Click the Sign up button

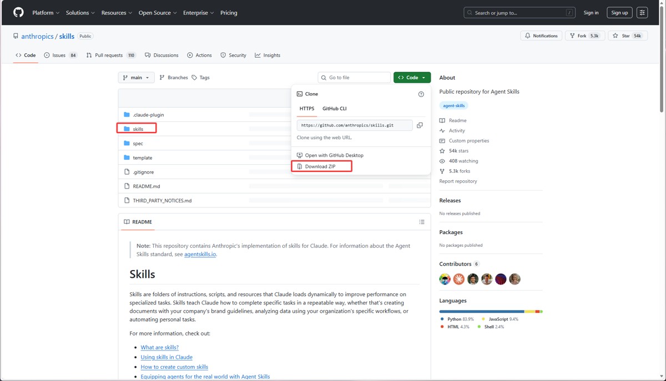(x=619, y=13)
